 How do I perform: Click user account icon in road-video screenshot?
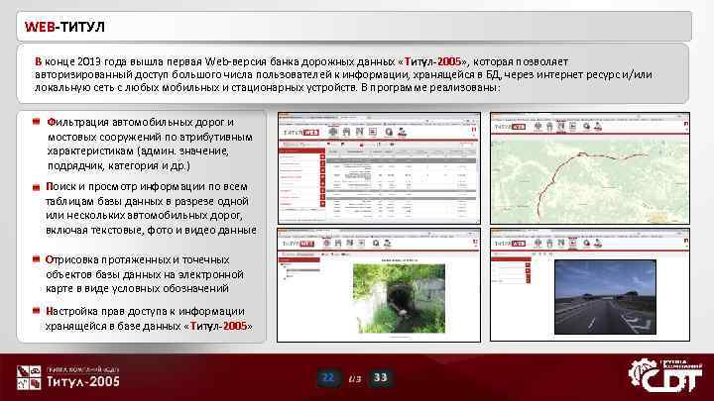pyautogui.click(x=598, y=244)
